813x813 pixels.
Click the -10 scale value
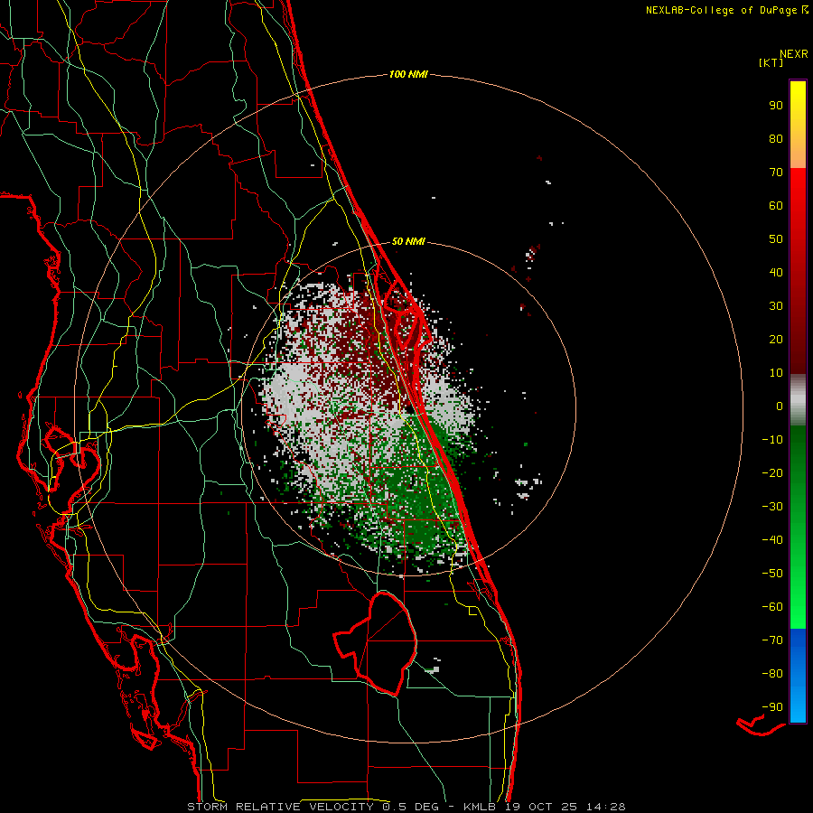tap(772, 440)
